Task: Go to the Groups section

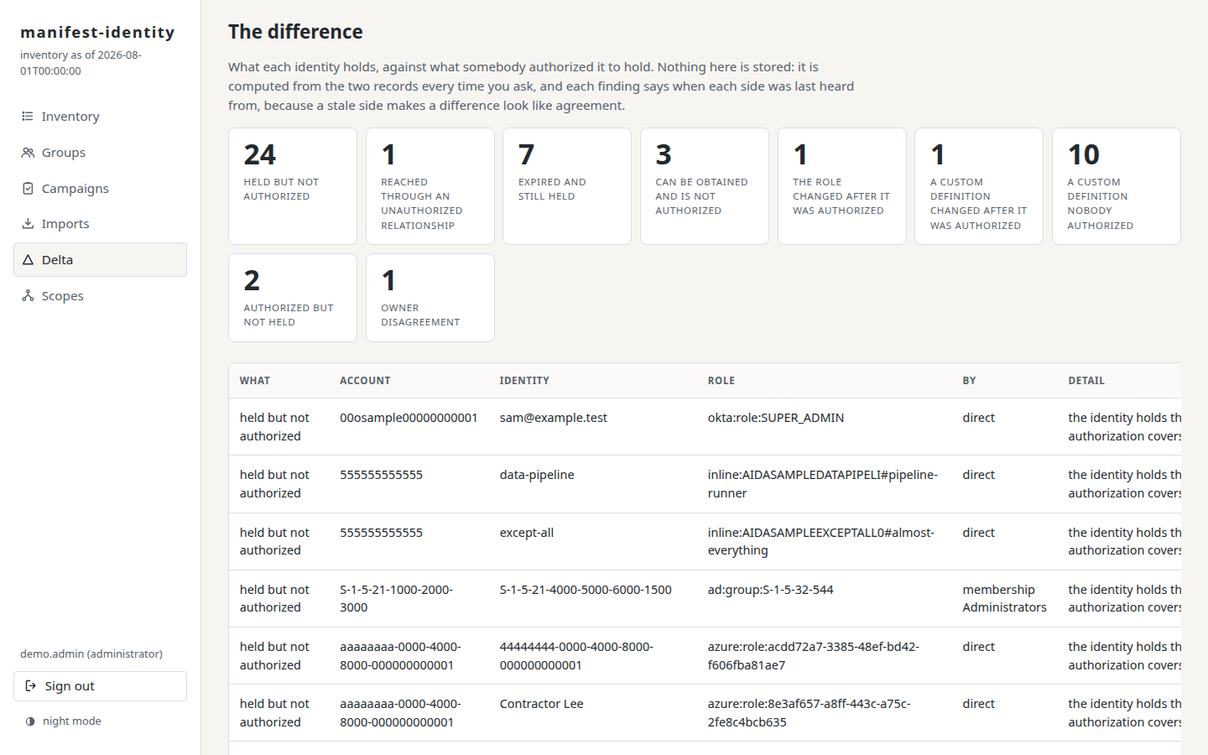Action: click(100, 153)
